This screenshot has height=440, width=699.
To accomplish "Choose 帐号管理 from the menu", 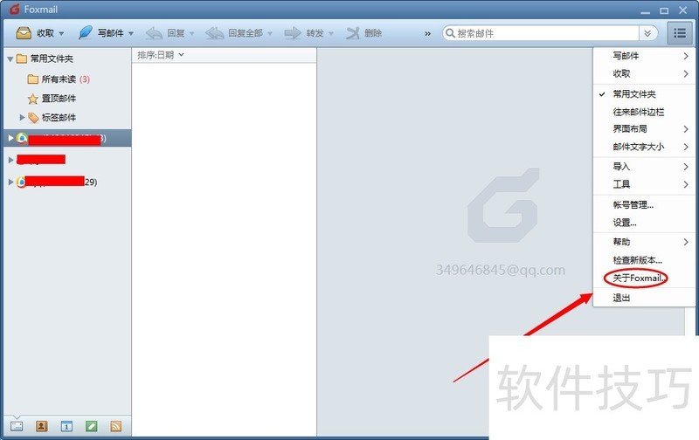I will coord(633,204).
